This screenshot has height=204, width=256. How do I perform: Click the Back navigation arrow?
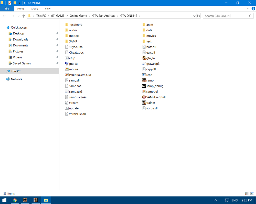pos(5,16)
